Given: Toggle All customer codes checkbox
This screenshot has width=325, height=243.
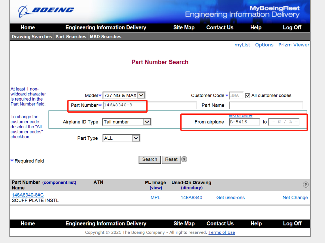Looking at the screenshot, I should tap(247, 95).
